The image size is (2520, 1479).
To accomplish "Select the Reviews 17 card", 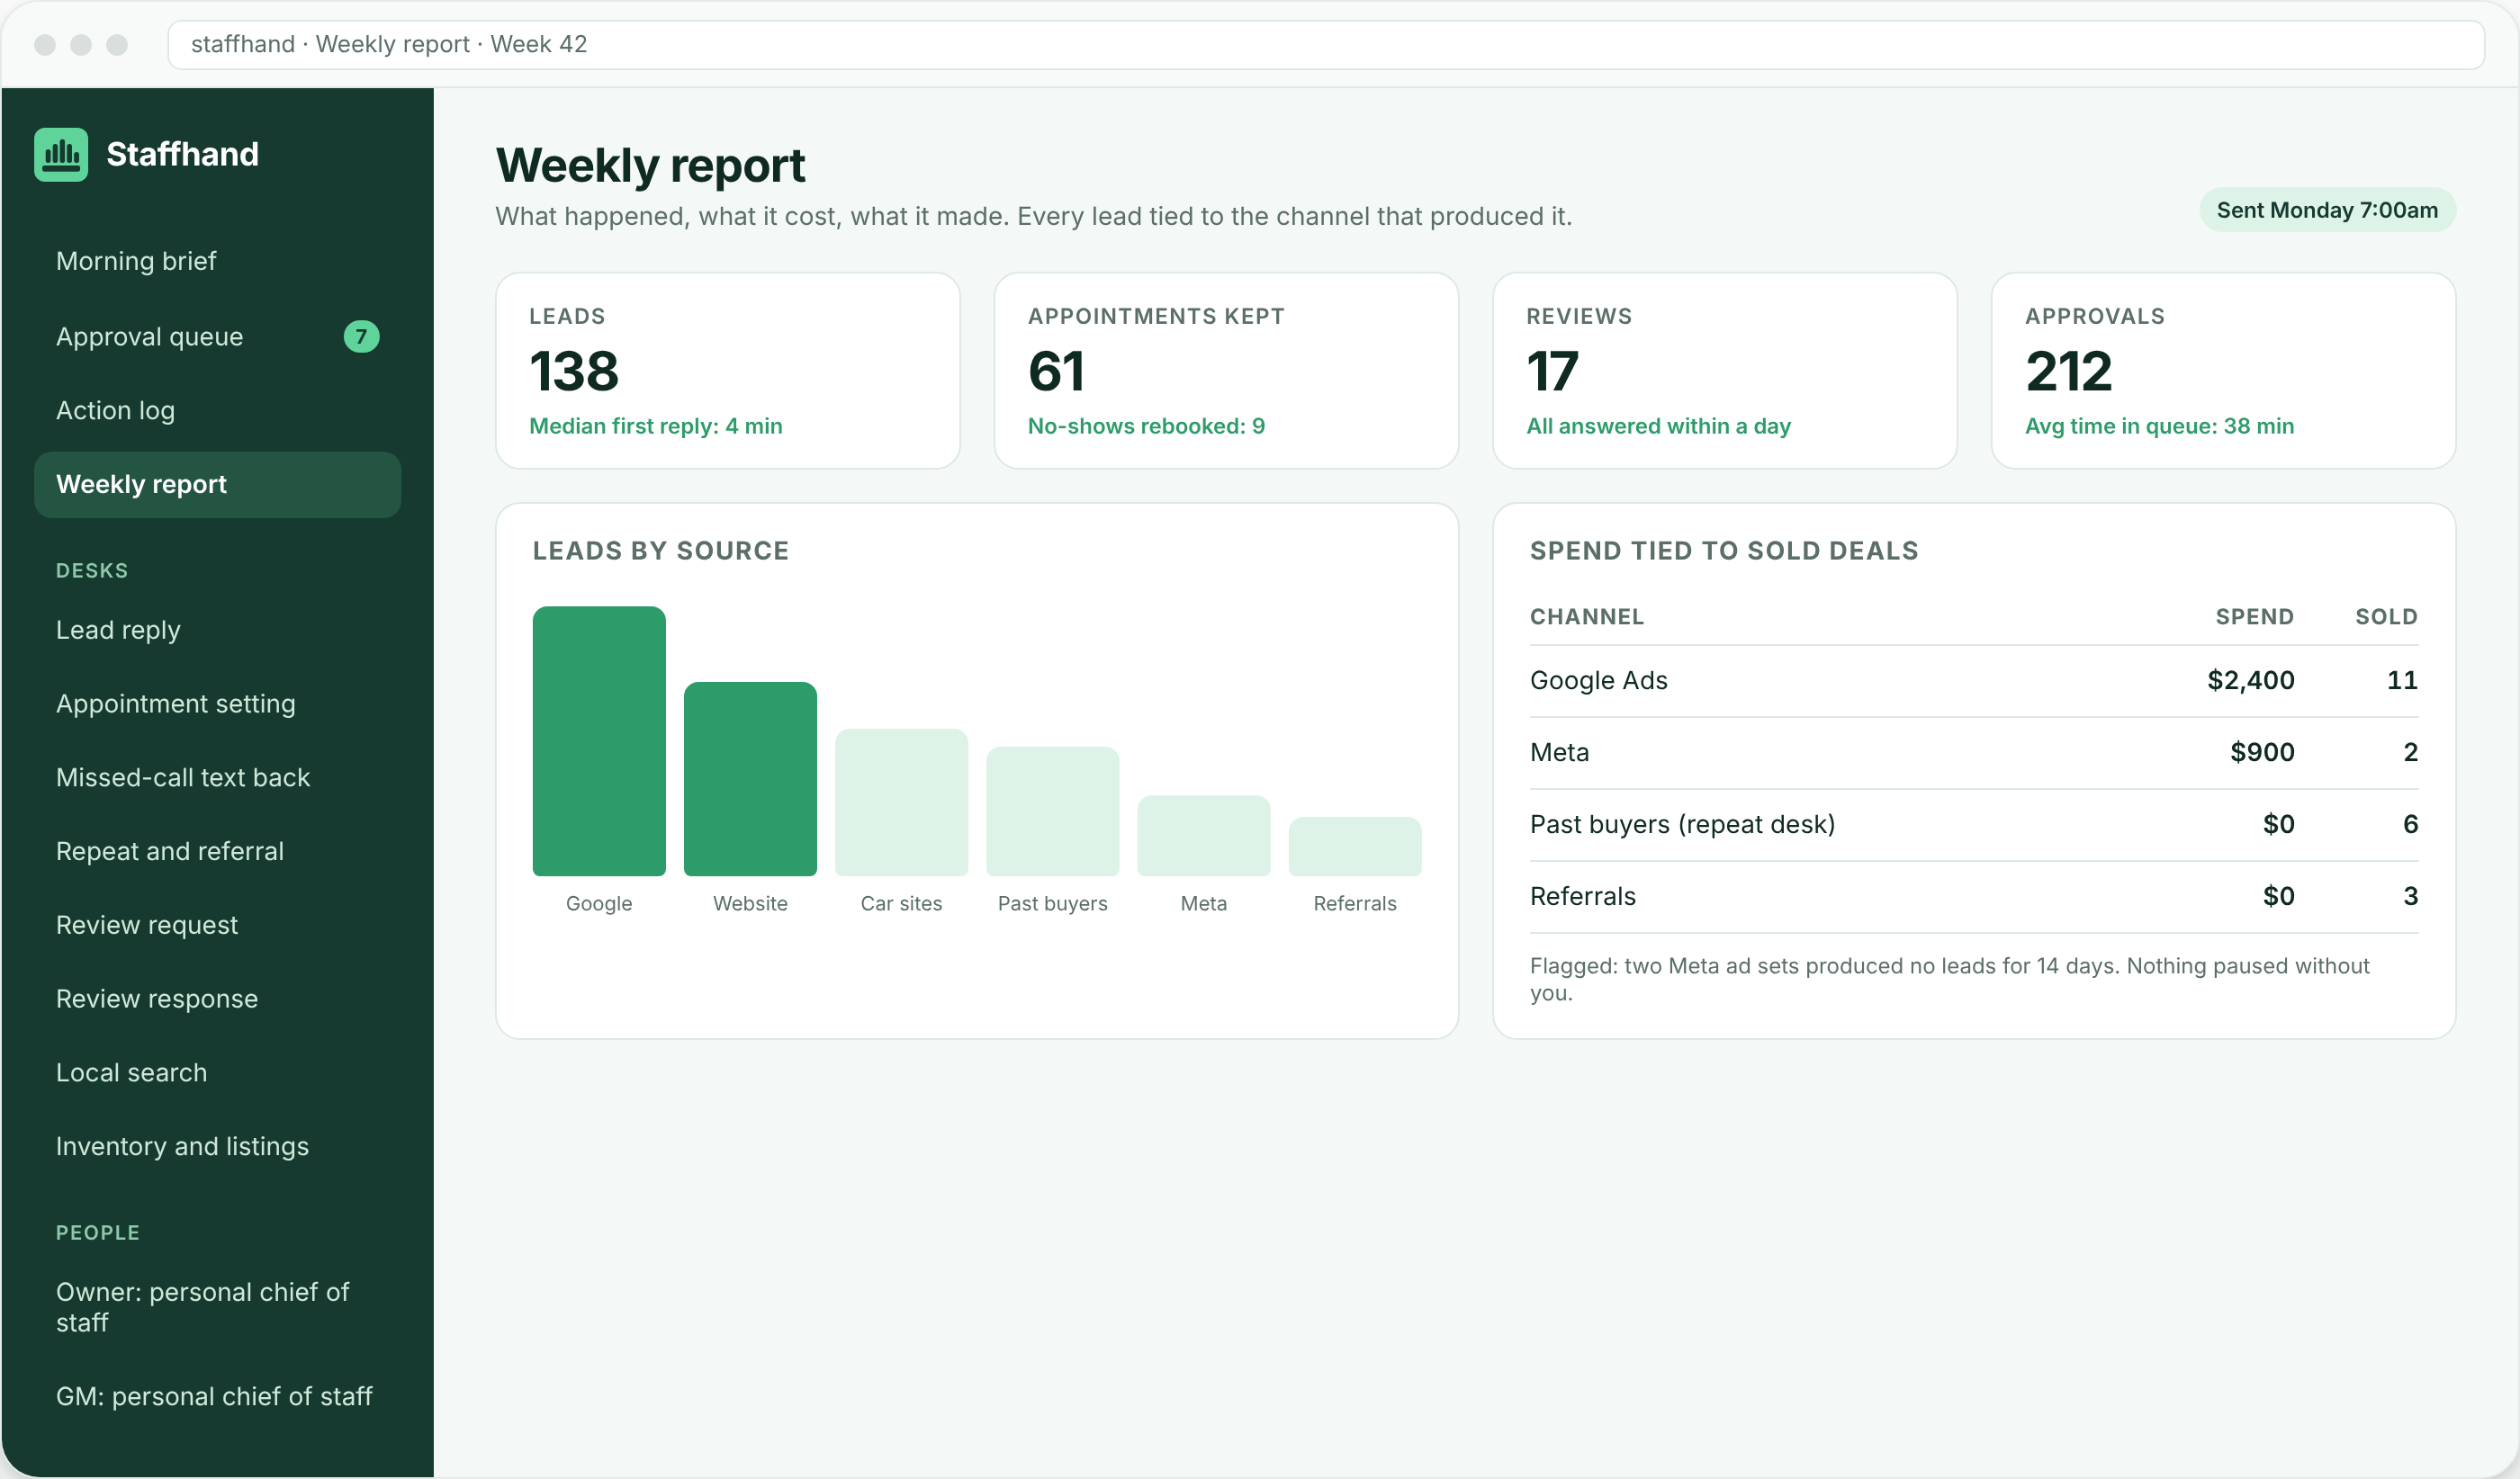I will tap(1725, 371).
